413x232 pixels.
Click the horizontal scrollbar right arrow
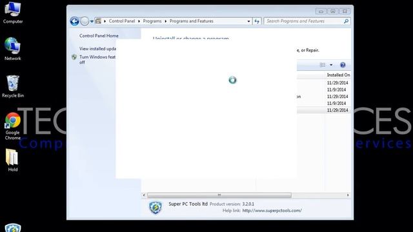(x=348, y=195)
